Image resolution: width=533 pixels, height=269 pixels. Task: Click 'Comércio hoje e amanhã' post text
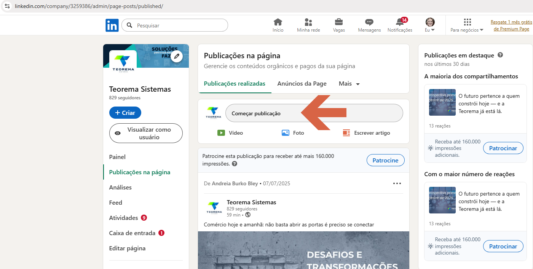tap(289, 224)
